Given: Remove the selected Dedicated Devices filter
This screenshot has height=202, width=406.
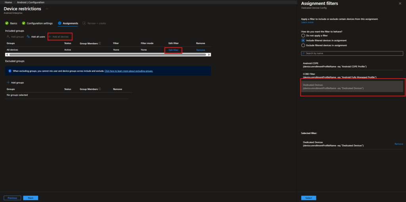Looking at the screenshot, I should coord(398,144).
